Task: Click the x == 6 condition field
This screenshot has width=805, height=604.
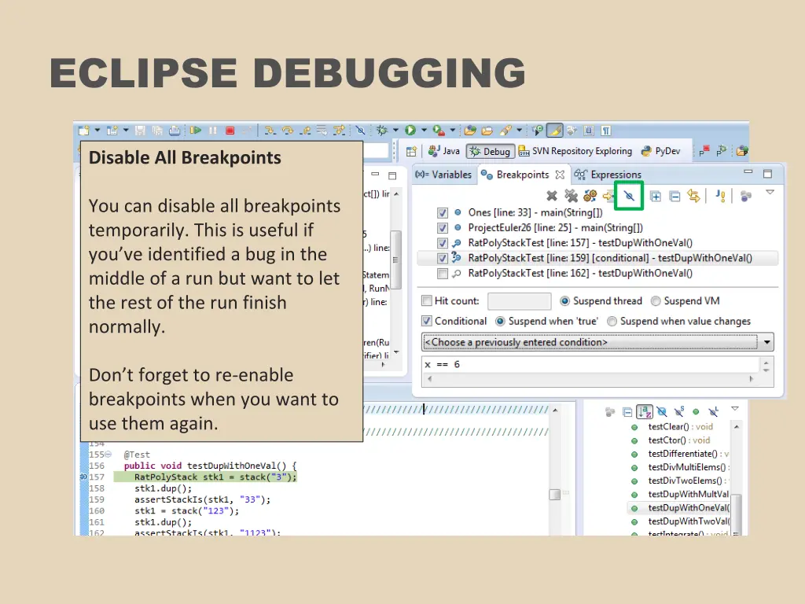Action: coord(550,364)
